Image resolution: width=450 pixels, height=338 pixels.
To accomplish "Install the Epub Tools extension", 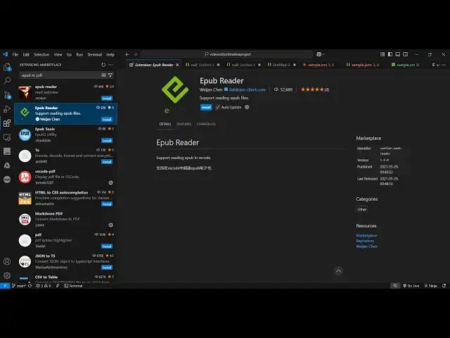I will point(107,141).
